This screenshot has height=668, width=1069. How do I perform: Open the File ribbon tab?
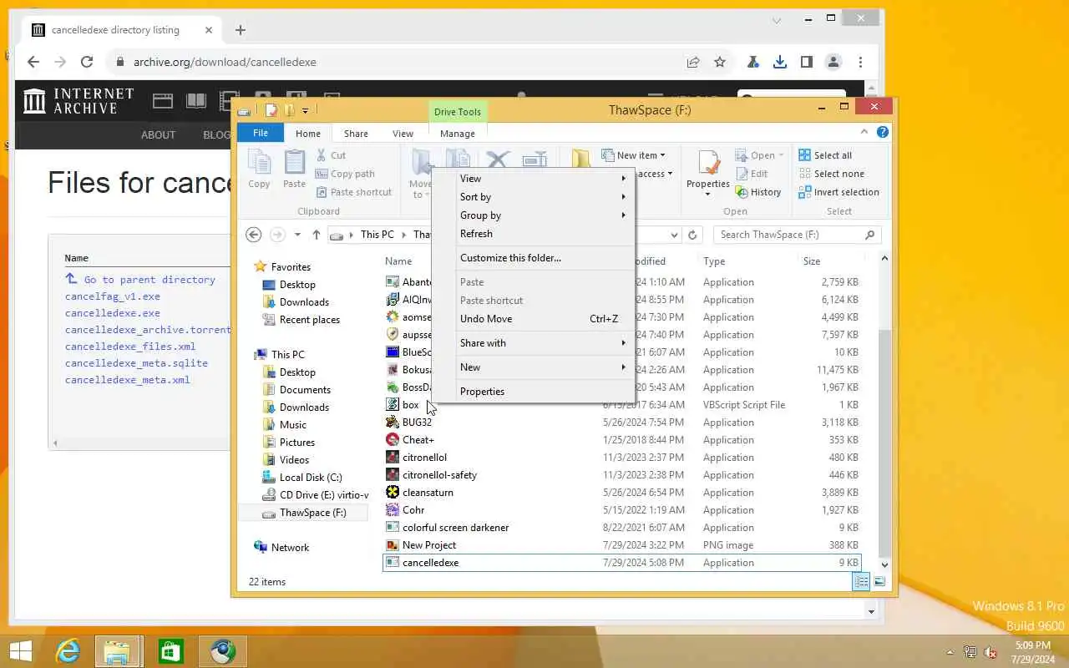tap(261, 133)
